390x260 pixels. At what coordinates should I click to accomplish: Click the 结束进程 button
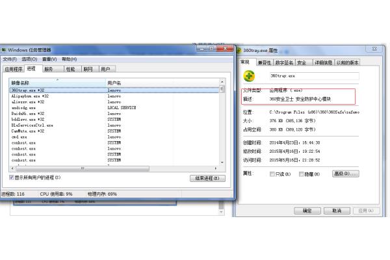point(207,178)
